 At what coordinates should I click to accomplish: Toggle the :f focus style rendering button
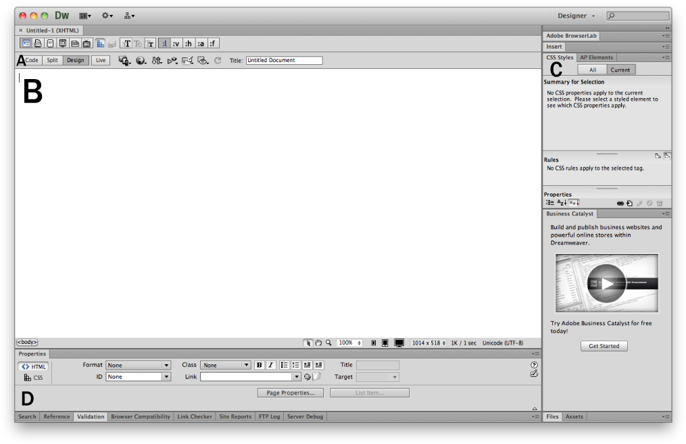(x=213, y=43)
